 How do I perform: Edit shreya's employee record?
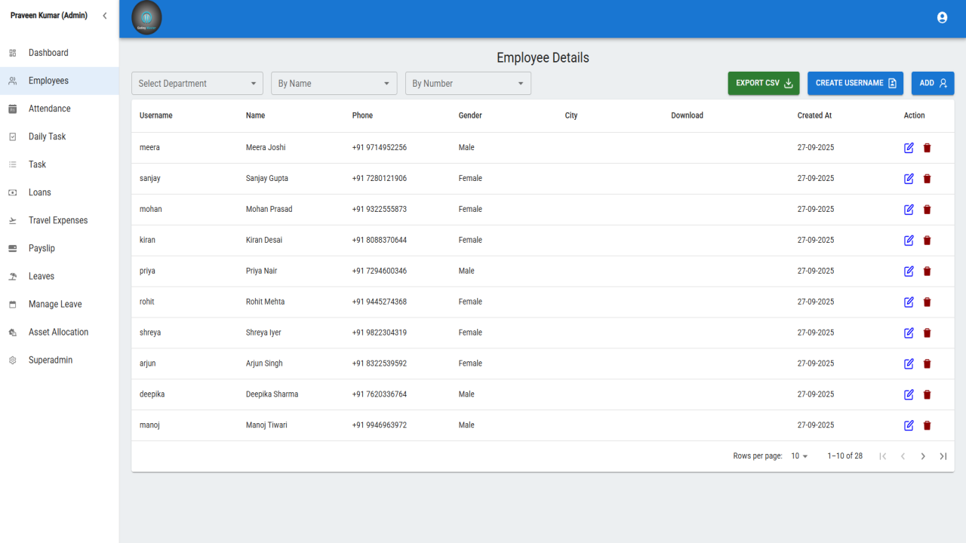pos(909,333)
